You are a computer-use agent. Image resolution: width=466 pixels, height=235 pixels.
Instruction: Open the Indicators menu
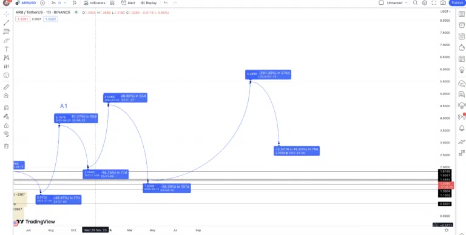pyautogui.click(x=95, y=3)
